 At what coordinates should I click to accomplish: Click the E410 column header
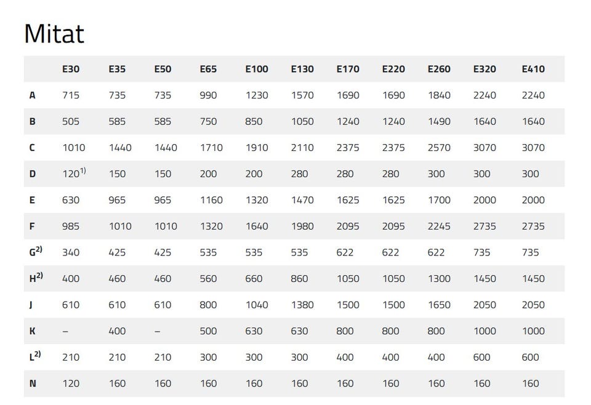tap(533, 69)
